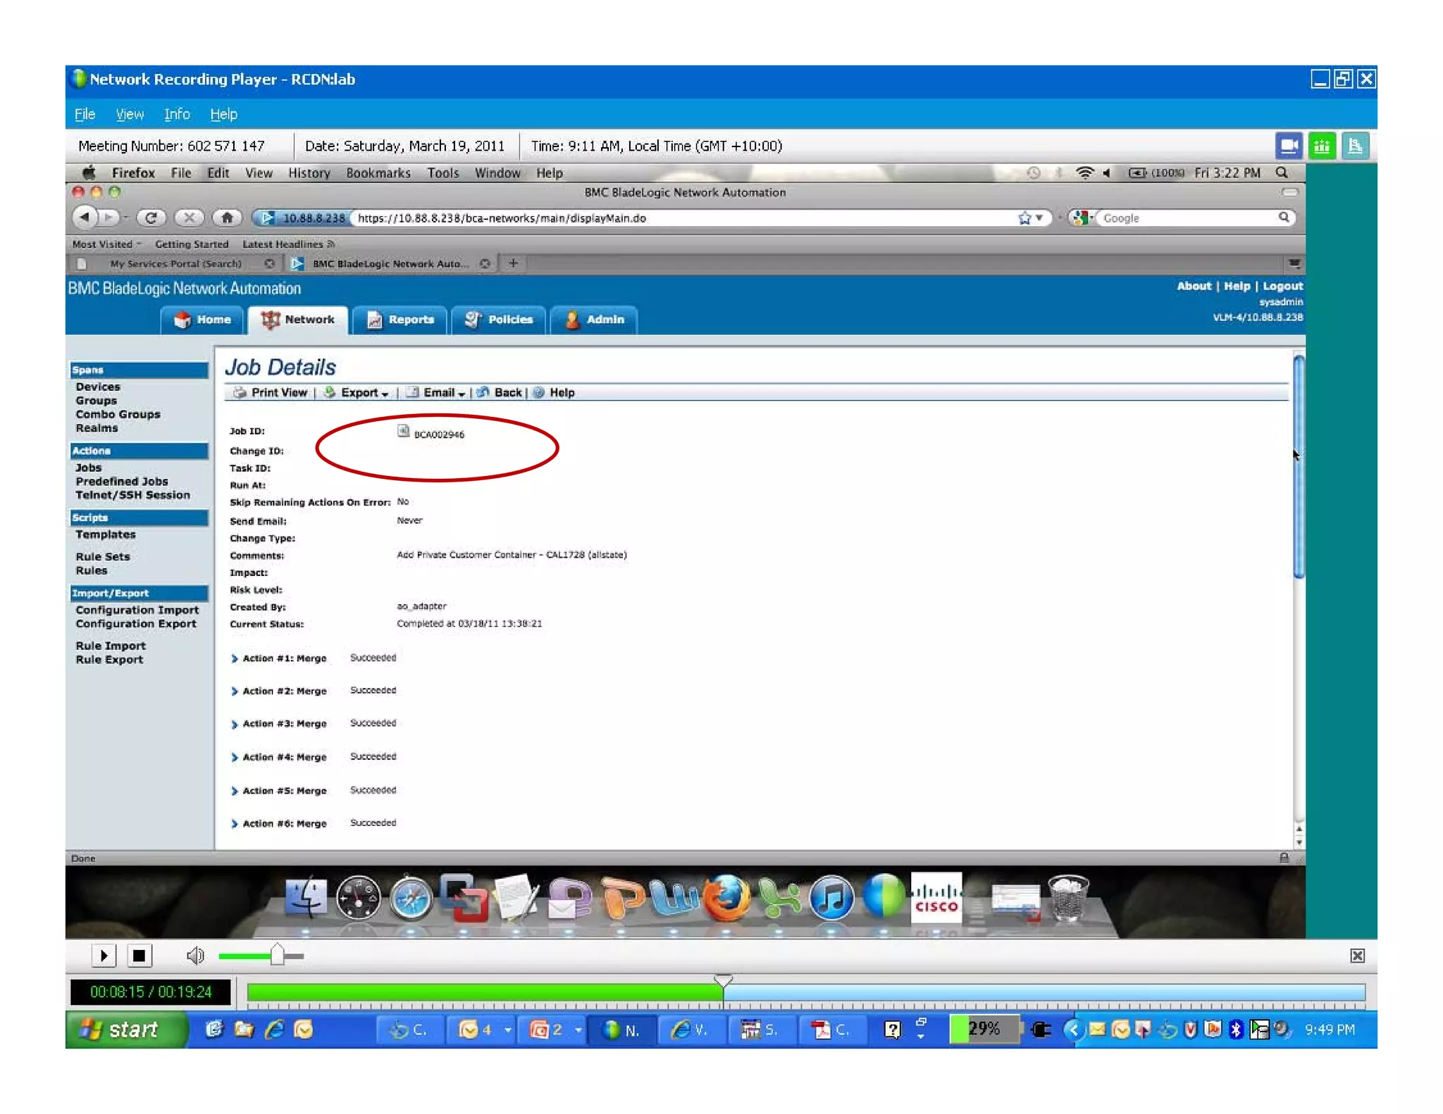
Task: Open the notes panel icon at top right
Action: [1354, 146]
